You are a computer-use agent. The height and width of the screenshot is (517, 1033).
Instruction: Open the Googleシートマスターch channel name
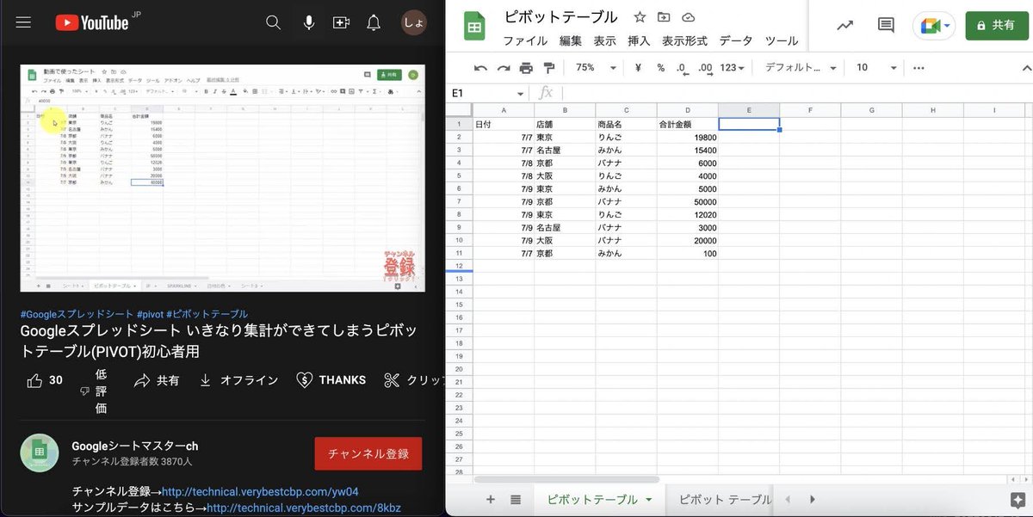pos(134,446)
